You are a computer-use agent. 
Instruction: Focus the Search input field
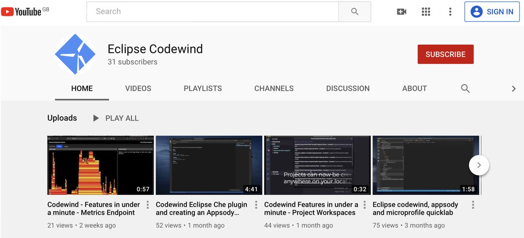coord(213,12)
